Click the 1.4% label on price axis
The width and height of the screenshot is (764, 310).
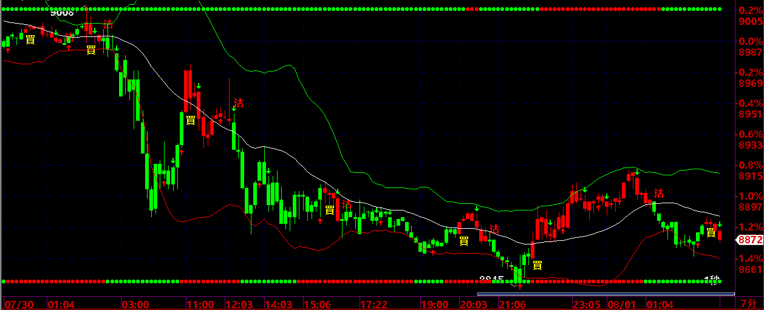(x=751, y=258)
